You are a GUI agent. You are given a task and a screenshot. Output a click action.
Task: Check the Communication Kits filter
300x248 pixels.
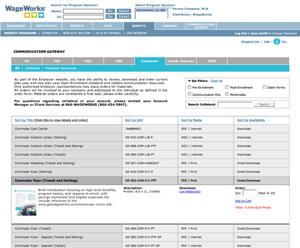pos(190,94)
